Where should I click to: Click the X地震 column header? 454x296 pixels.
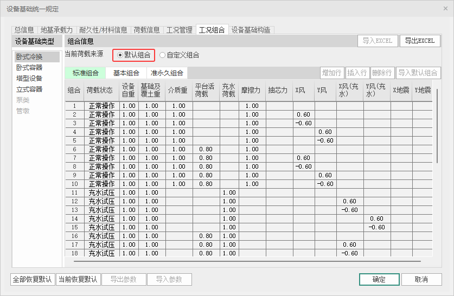pos(401,91)
